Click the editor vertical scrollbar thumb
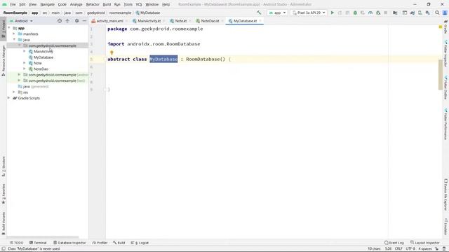 [440, 75]
